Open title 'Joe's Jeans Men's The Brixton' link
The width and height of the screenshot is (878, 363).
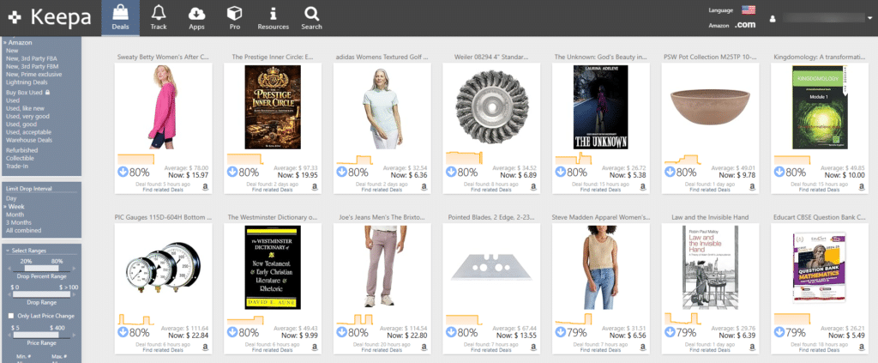(x=382, y=217)
